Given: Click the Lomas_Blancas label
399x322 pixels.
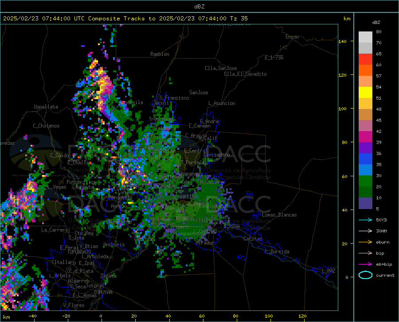Looking at the screenshot, I should (x=279, y=215).
